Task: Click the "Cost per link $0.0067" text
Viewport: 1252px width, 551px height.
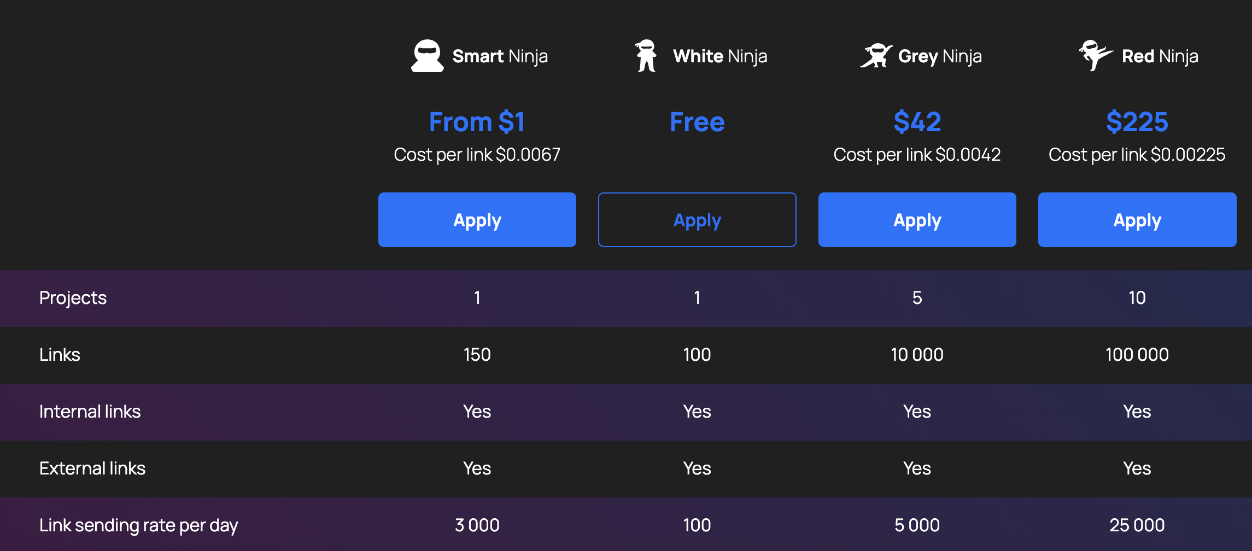Action: [x=477, y=155]
